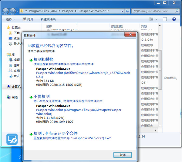The image size is (182, 162).
Task: Expand arrow after Passper breadcrumb
Action: (76, 11)
